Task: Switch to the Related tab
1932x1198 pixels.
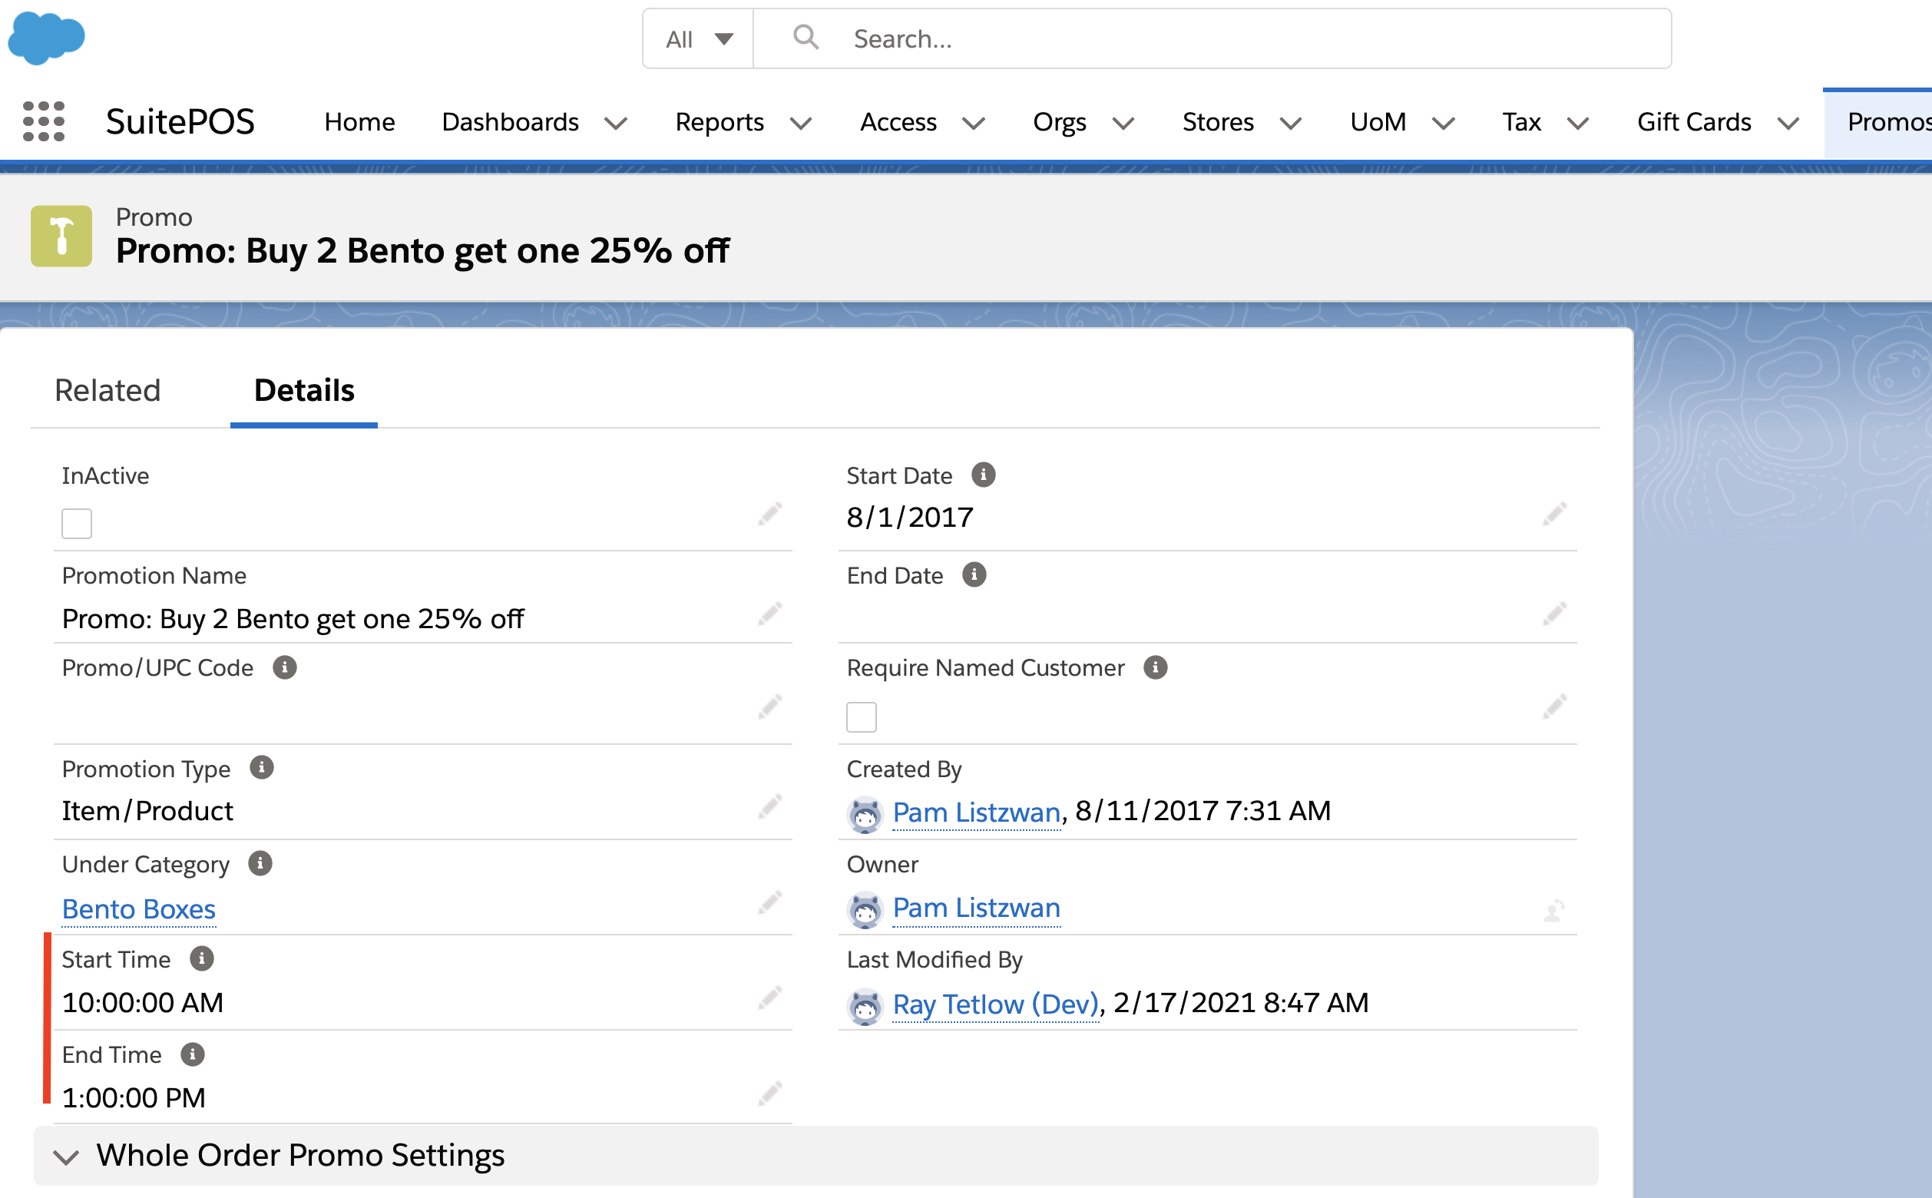Action: 108,391
